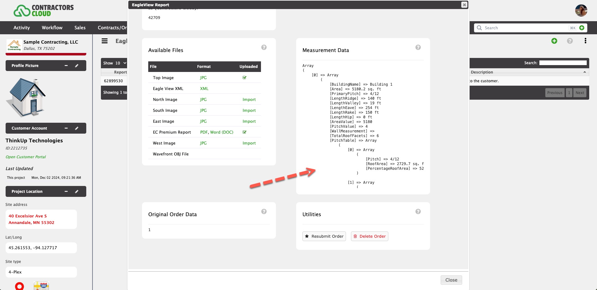597x290 pixels.
Task: Open page help question mark icon
Action: point(570,41)
